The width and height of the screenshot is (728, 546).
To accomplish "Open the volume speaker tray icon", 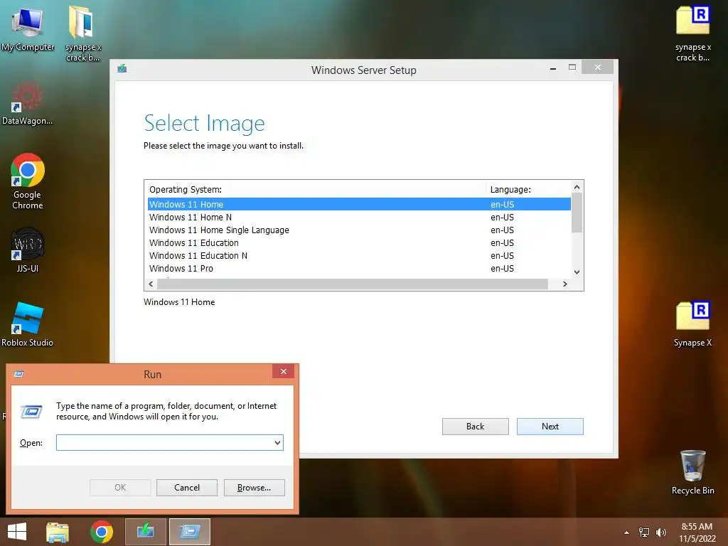I will tap(661, 532).
